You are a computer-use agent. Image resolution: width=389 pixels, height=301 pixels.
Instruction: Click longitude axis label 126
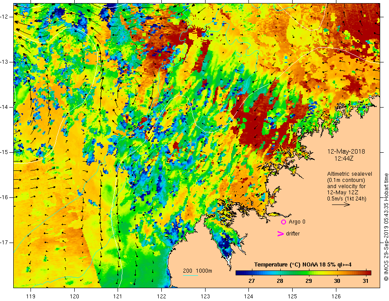pyautogui.click(x=336, y=296)
